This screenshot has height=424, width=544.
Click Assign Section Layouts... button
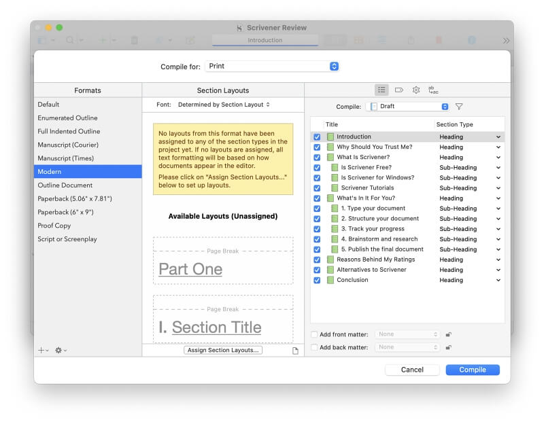(223, 350)
